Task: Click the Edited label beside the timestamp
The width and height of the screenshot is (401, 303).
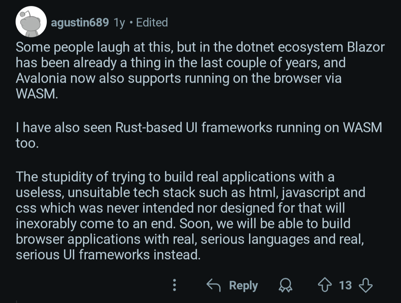Action: [x=152, y=23]
